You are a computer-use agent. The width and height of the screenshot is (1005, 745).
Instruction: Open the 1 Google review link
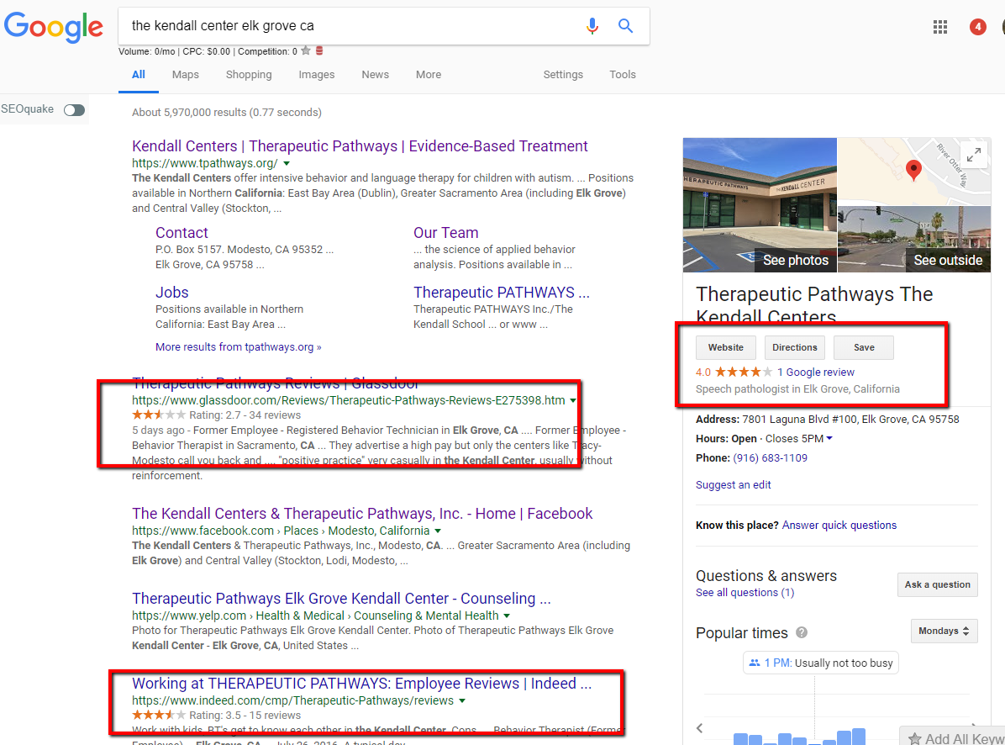(815, 372)
